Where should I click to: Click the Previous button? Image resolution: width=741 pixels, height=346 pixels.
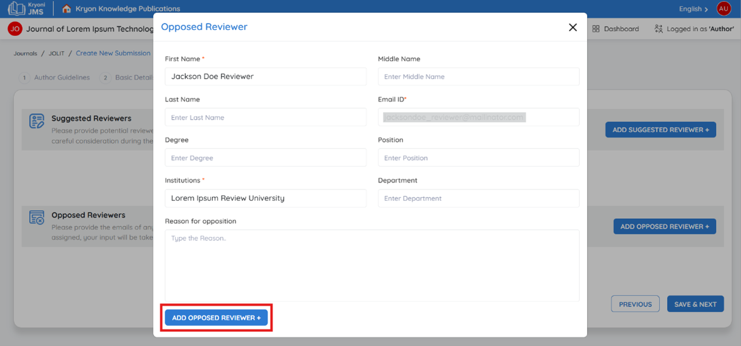click(x=635, y=304)
